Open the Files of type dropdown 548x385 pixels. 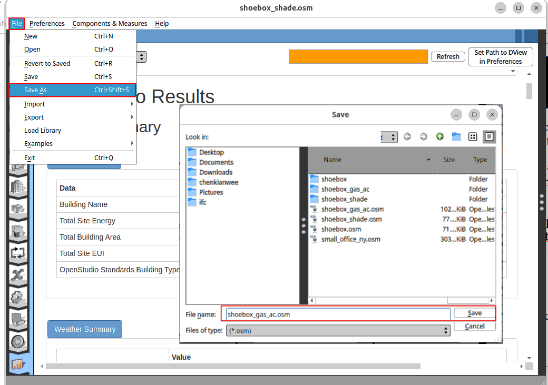point(338,330)
